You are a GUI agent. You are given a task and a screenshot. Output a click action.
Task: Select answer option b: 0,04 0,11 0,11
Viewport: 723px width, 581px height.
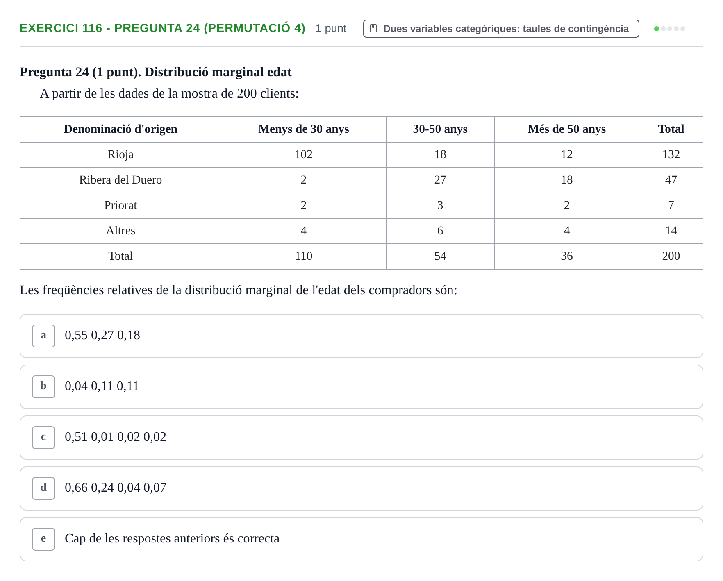(361, 387)
